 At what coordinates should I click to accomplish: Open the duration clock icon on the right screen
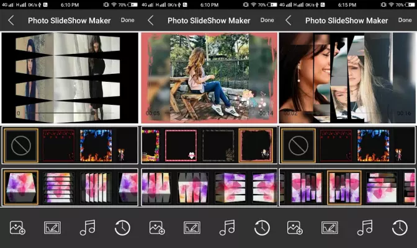tap(400, 228)
